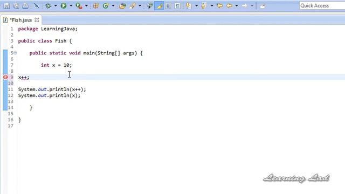Start debugging with the bug icon

click(x=48, y=6)
